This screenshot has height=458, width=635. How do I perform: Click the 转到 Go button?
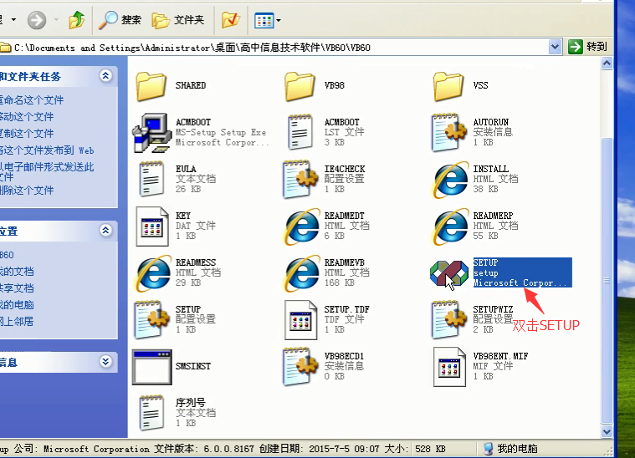click(587, 47)
